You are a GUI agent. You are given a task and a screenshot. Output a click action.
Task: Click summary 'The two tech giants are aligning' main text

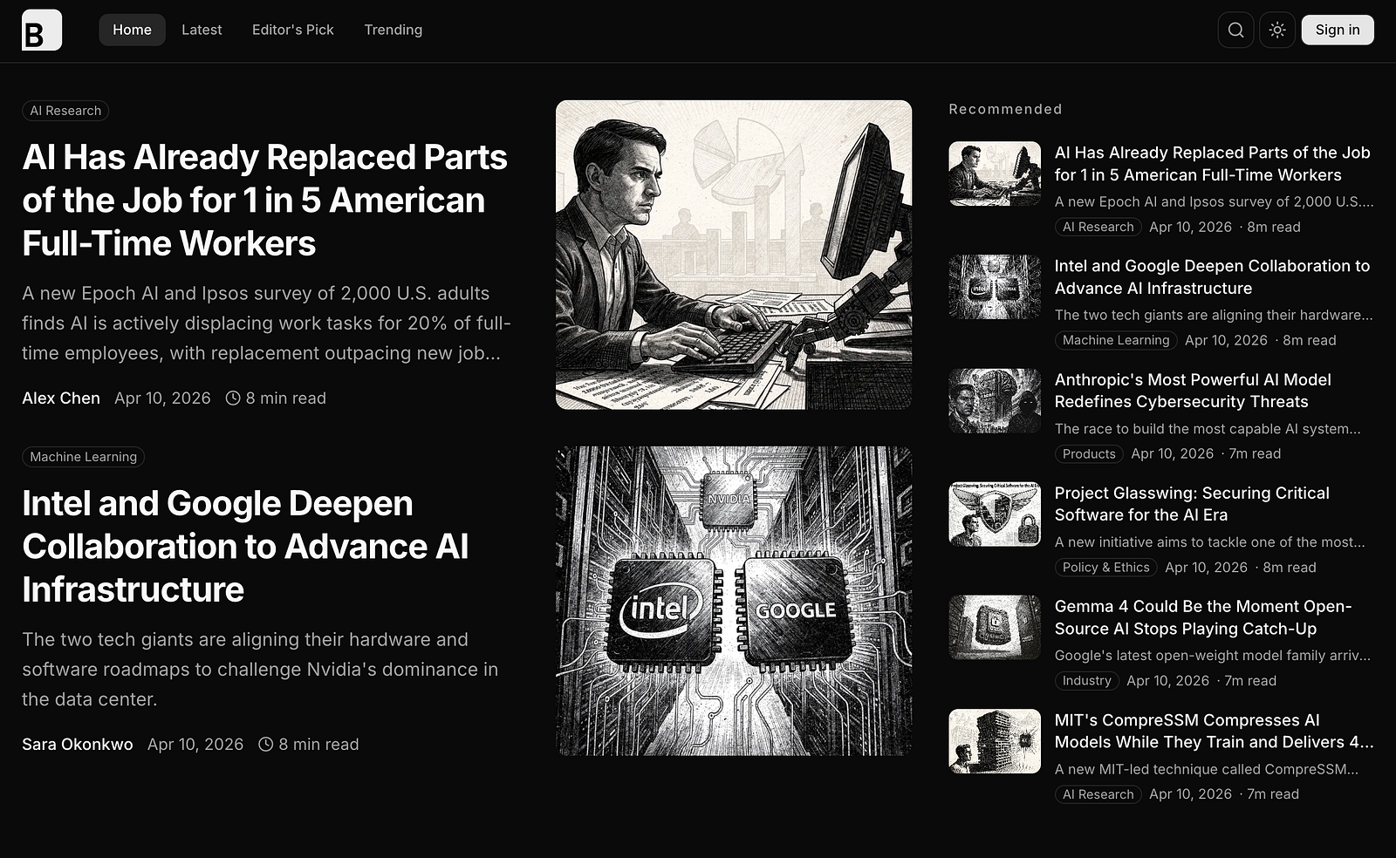(260, 669)
